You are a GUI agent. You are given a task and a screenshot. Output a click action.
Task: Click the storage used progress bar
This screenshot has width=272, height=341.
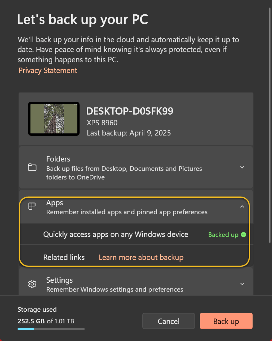pos(51,329)
